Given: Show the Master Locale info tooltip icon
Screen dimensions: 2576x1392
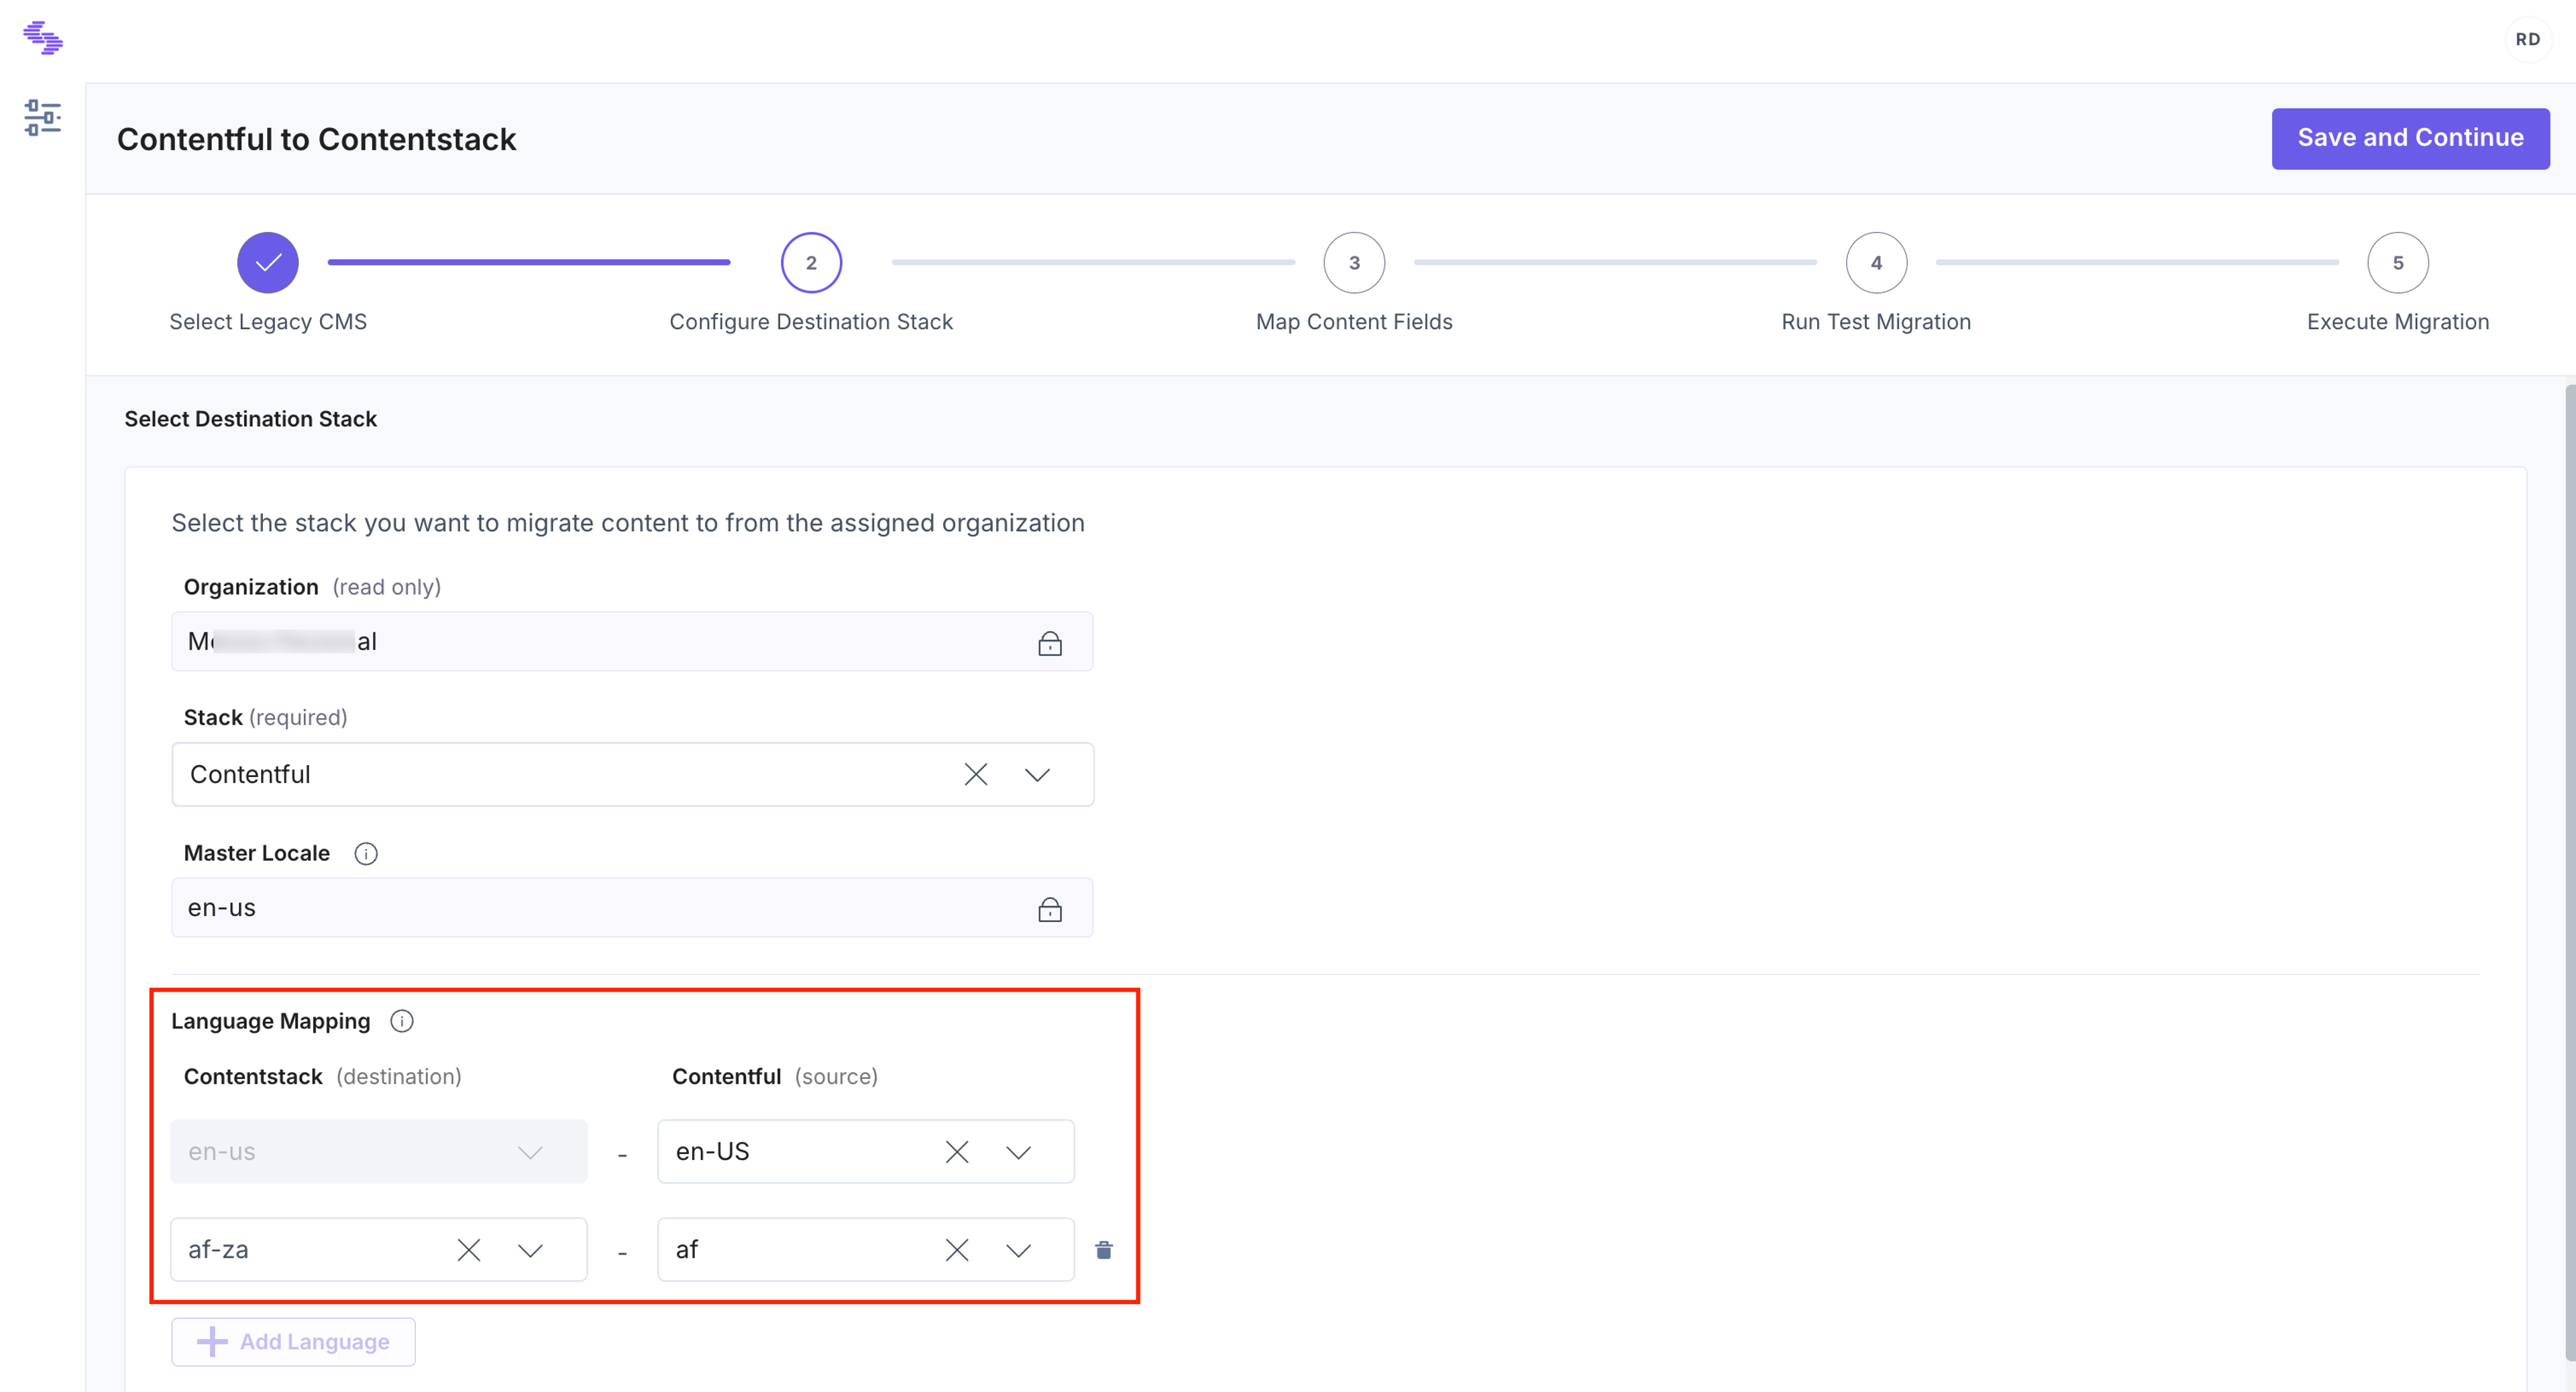Looking at the screenshot, I should pos(366,854).
